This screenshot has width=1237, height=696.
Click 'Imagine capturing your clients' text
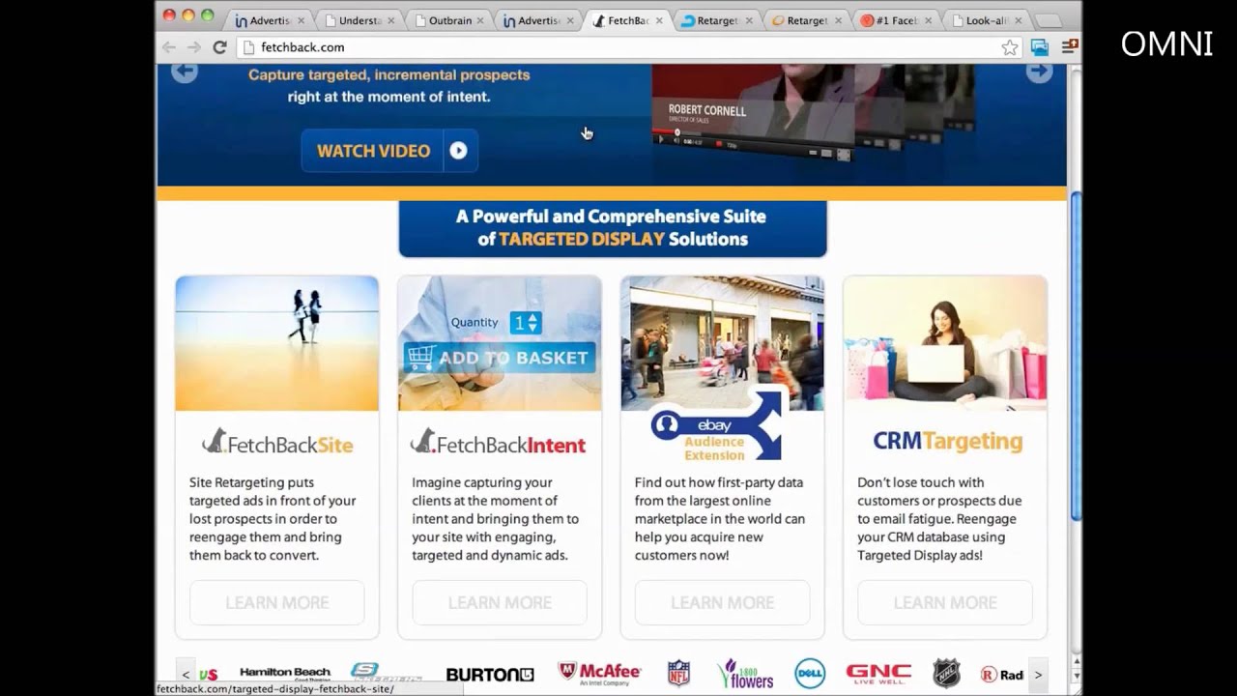495,519
